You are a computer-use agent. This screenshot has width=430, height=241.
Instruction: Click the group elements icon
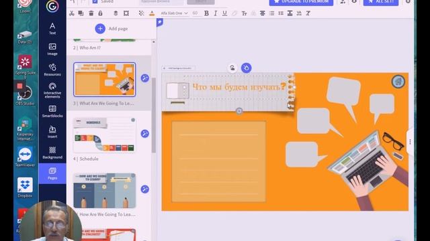click(126, 13)
